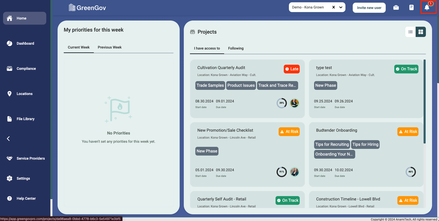
Task: Clear the Demo - Kona Grown selection
Action: pos(334,7)
